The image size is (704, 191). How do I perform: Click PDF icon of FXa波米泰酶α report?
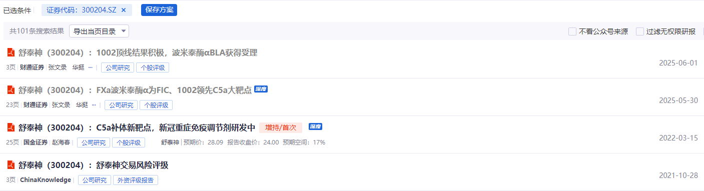point(11,90)
